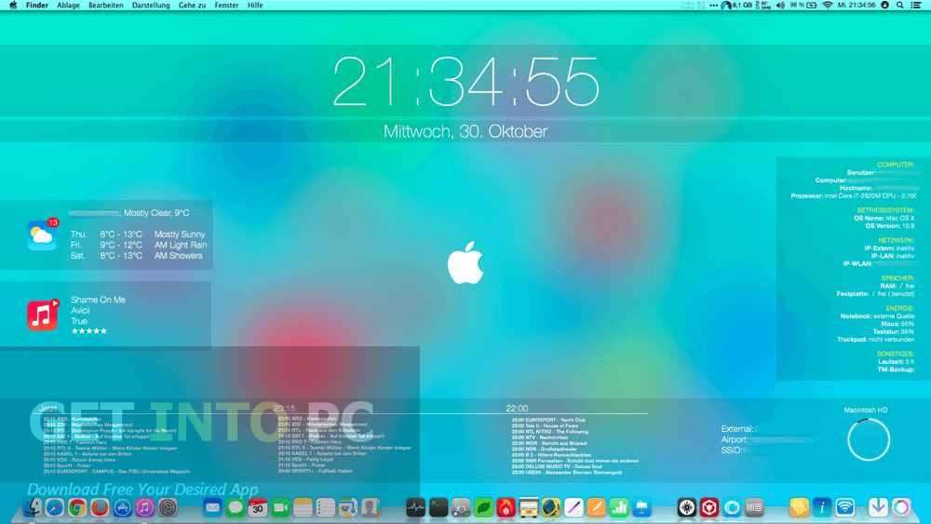Click the Music widget icon

[42, 316]
